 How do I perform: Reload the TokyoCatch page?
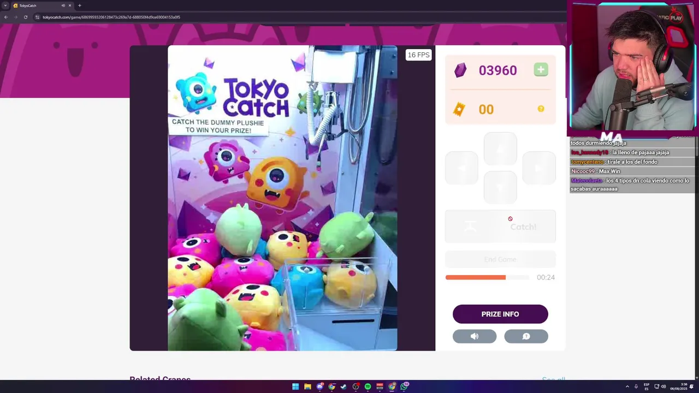(26, 17)
